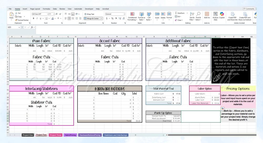Click the Percent Style icon
263x143 pixels.
112,18
